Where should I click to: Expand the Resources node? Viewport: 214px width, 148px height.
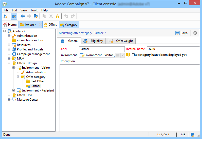point(9,45)
